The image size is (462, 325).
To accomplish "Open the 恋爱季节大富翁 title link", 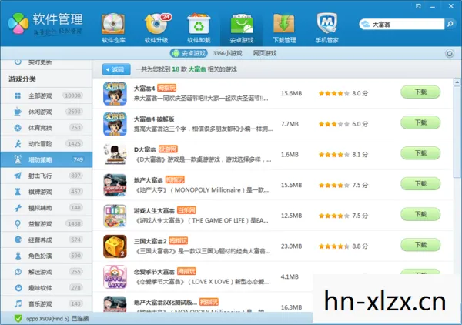I will tap(154, 272).
